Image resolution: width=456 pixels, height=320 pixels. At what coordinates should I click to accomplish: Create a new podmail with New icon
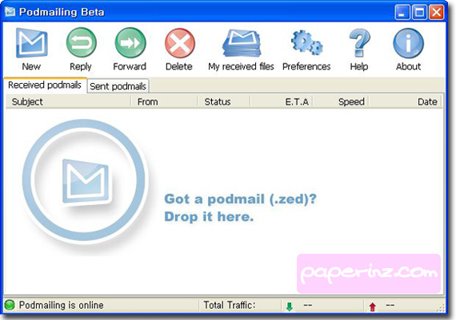tap(31, 42)
